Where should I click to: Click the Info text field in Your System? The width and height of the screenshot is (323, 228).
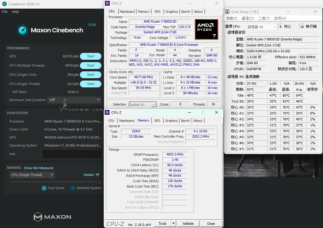tap(72, 154)
